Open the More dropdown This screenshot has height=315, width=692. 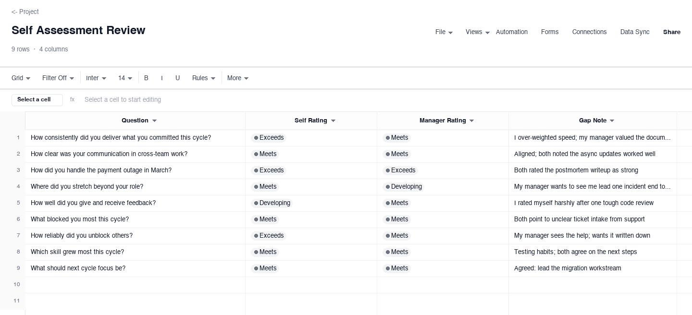(238, 78)
